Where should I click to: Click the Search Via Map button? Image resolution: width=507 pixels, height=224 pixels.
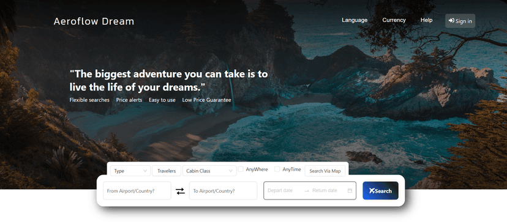(325, 171)
